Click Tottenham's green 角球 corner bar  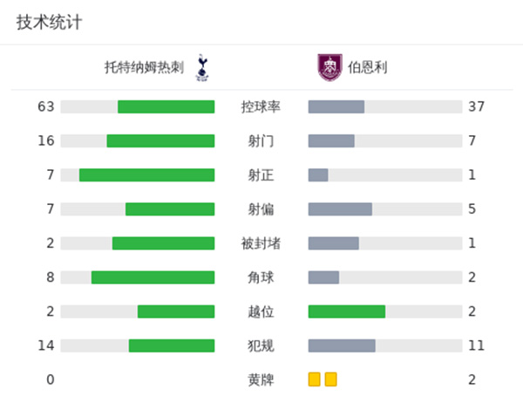(x=153, y=277)
